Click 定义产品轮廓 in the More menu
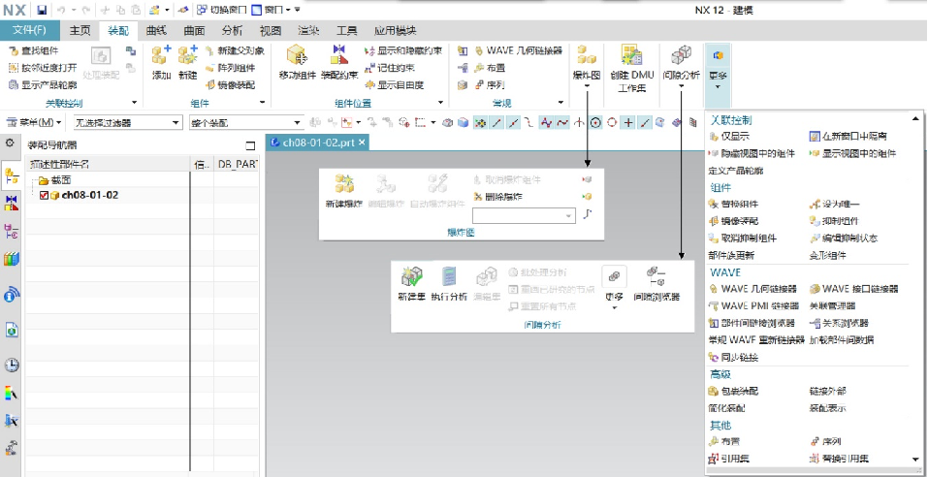The image size is (928, 477). point(736,171)
